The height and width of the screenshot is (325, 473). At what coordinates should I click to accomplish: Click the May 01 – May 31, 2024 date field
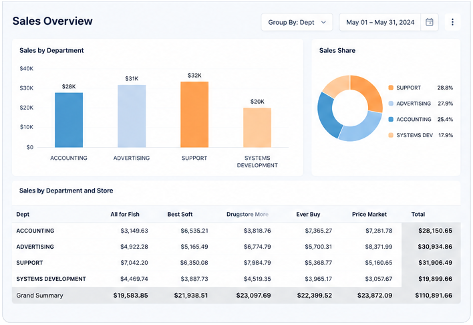(380, 22)
